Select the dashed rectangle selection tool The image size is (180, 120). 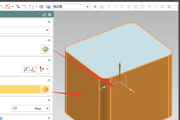(x=31, y=6)
